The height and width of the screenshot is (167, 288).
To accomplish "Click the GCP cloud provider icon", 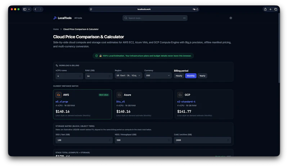I will pos(180,95).
